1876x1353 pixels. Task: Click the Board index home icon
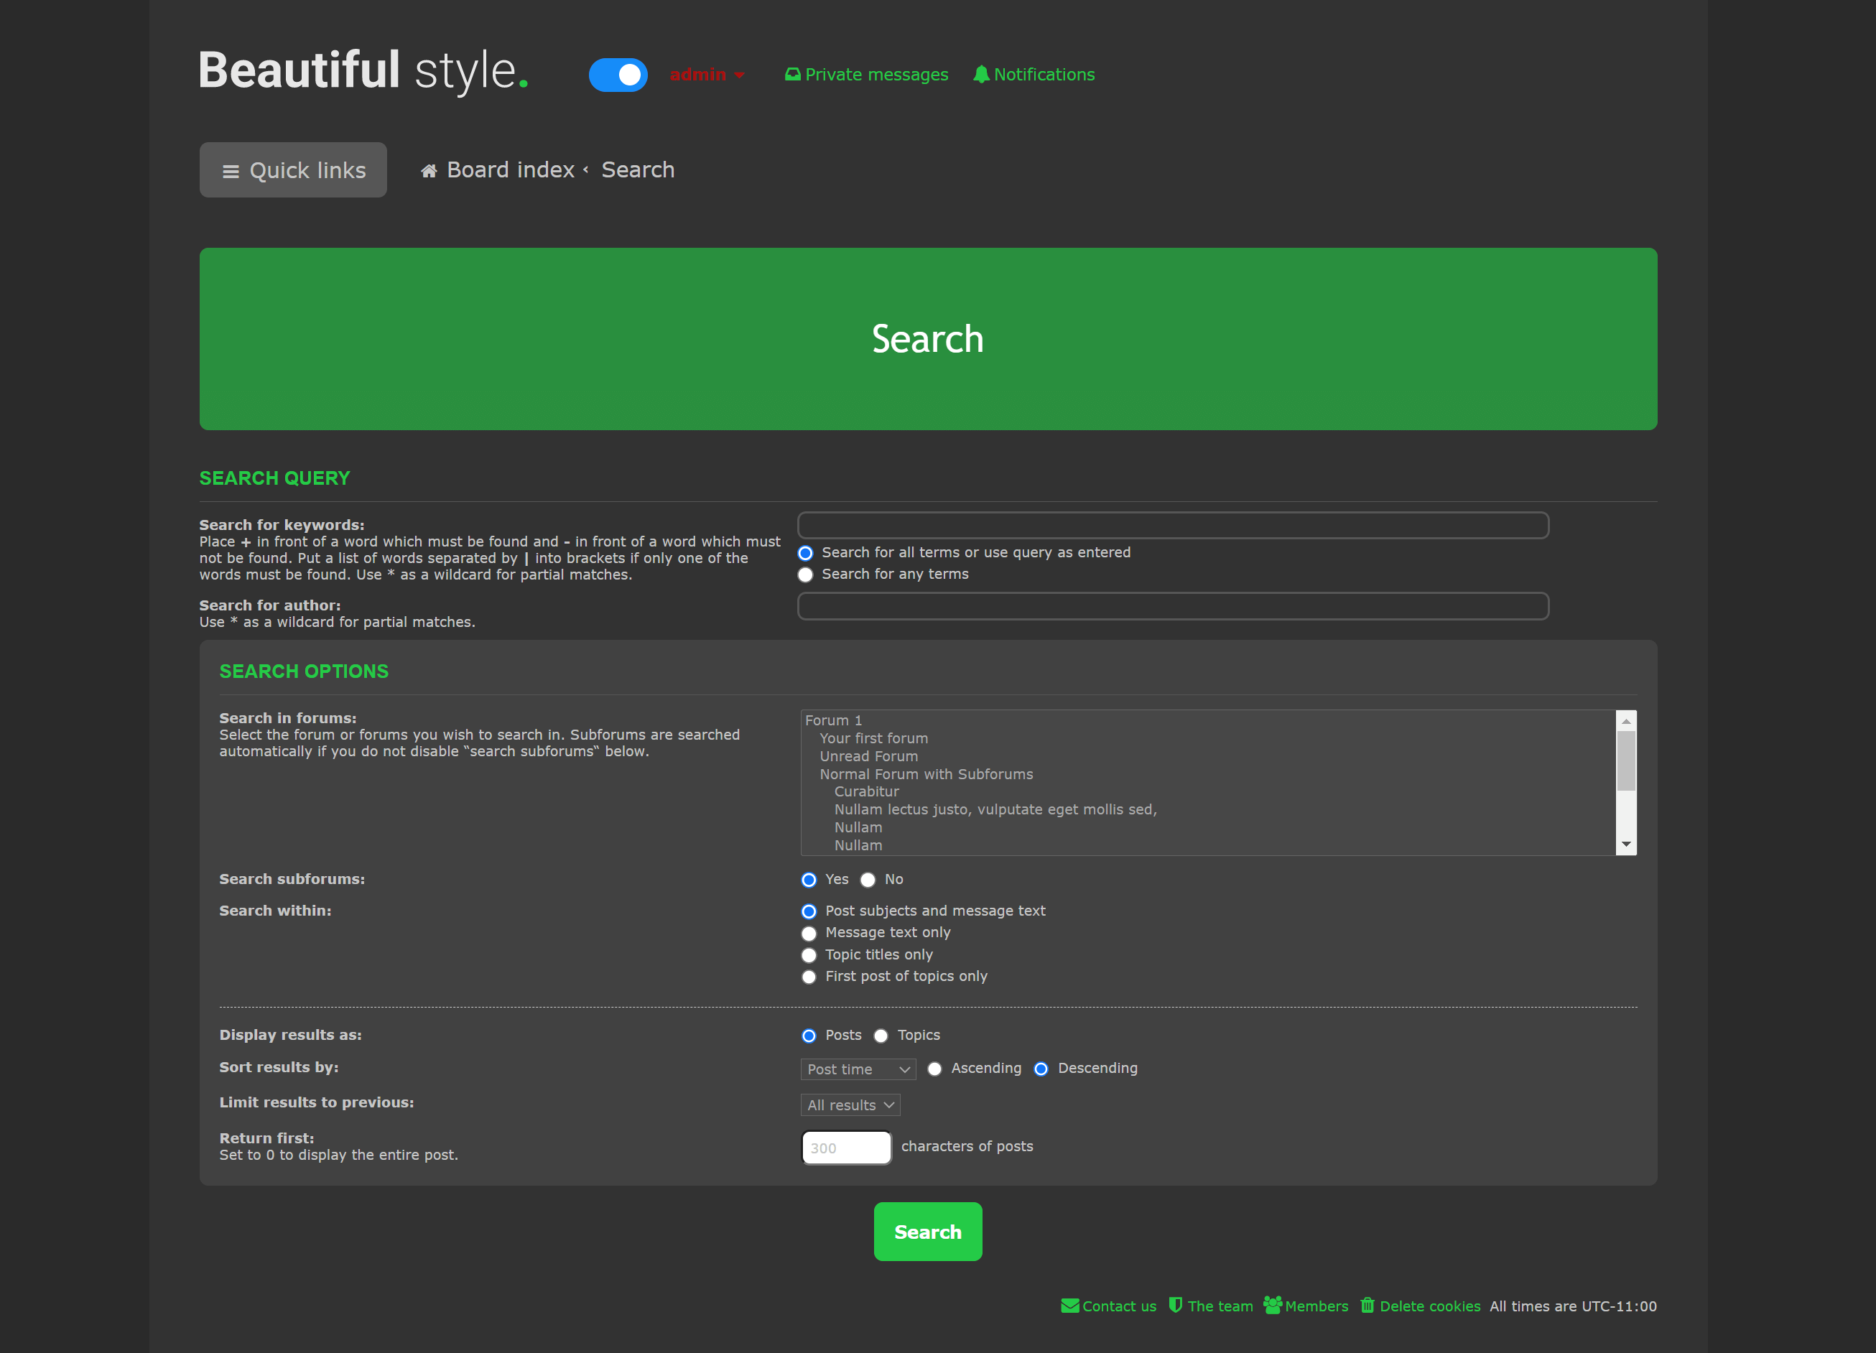tap(429, 170)
